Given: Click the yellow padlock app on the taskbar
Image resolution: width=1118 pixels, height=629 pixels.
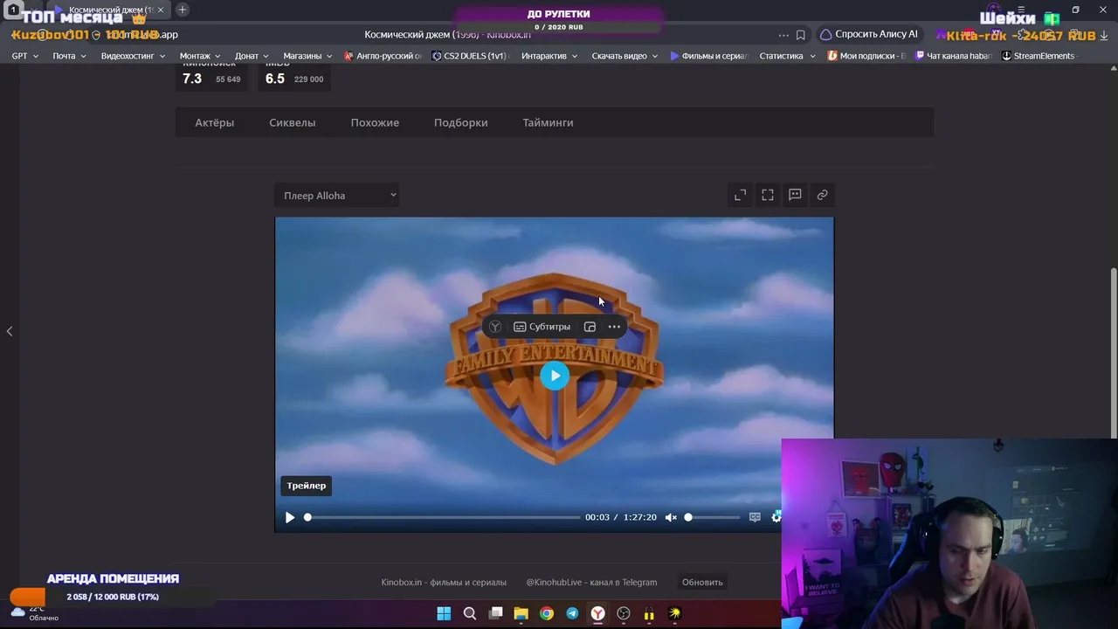Looking at the screenshot, I should pos(649,613).
